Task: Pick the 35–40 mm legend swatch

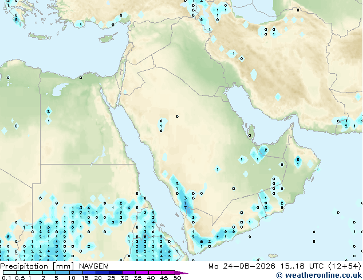Action: pos(141,273)
